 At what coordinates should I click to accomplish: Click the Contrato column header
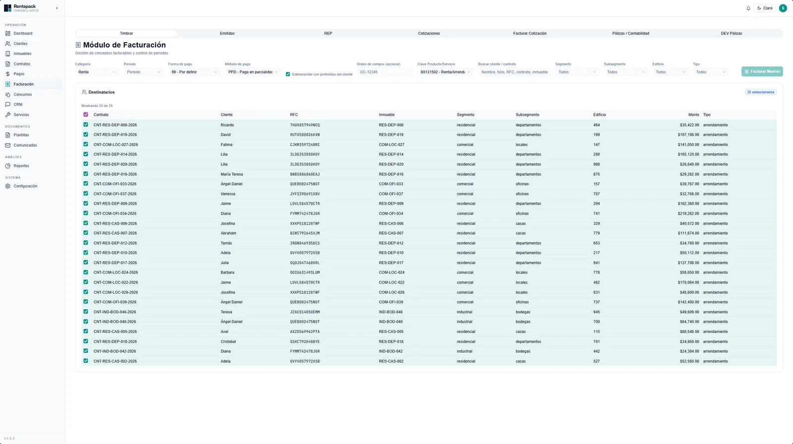tap(101, 114)
